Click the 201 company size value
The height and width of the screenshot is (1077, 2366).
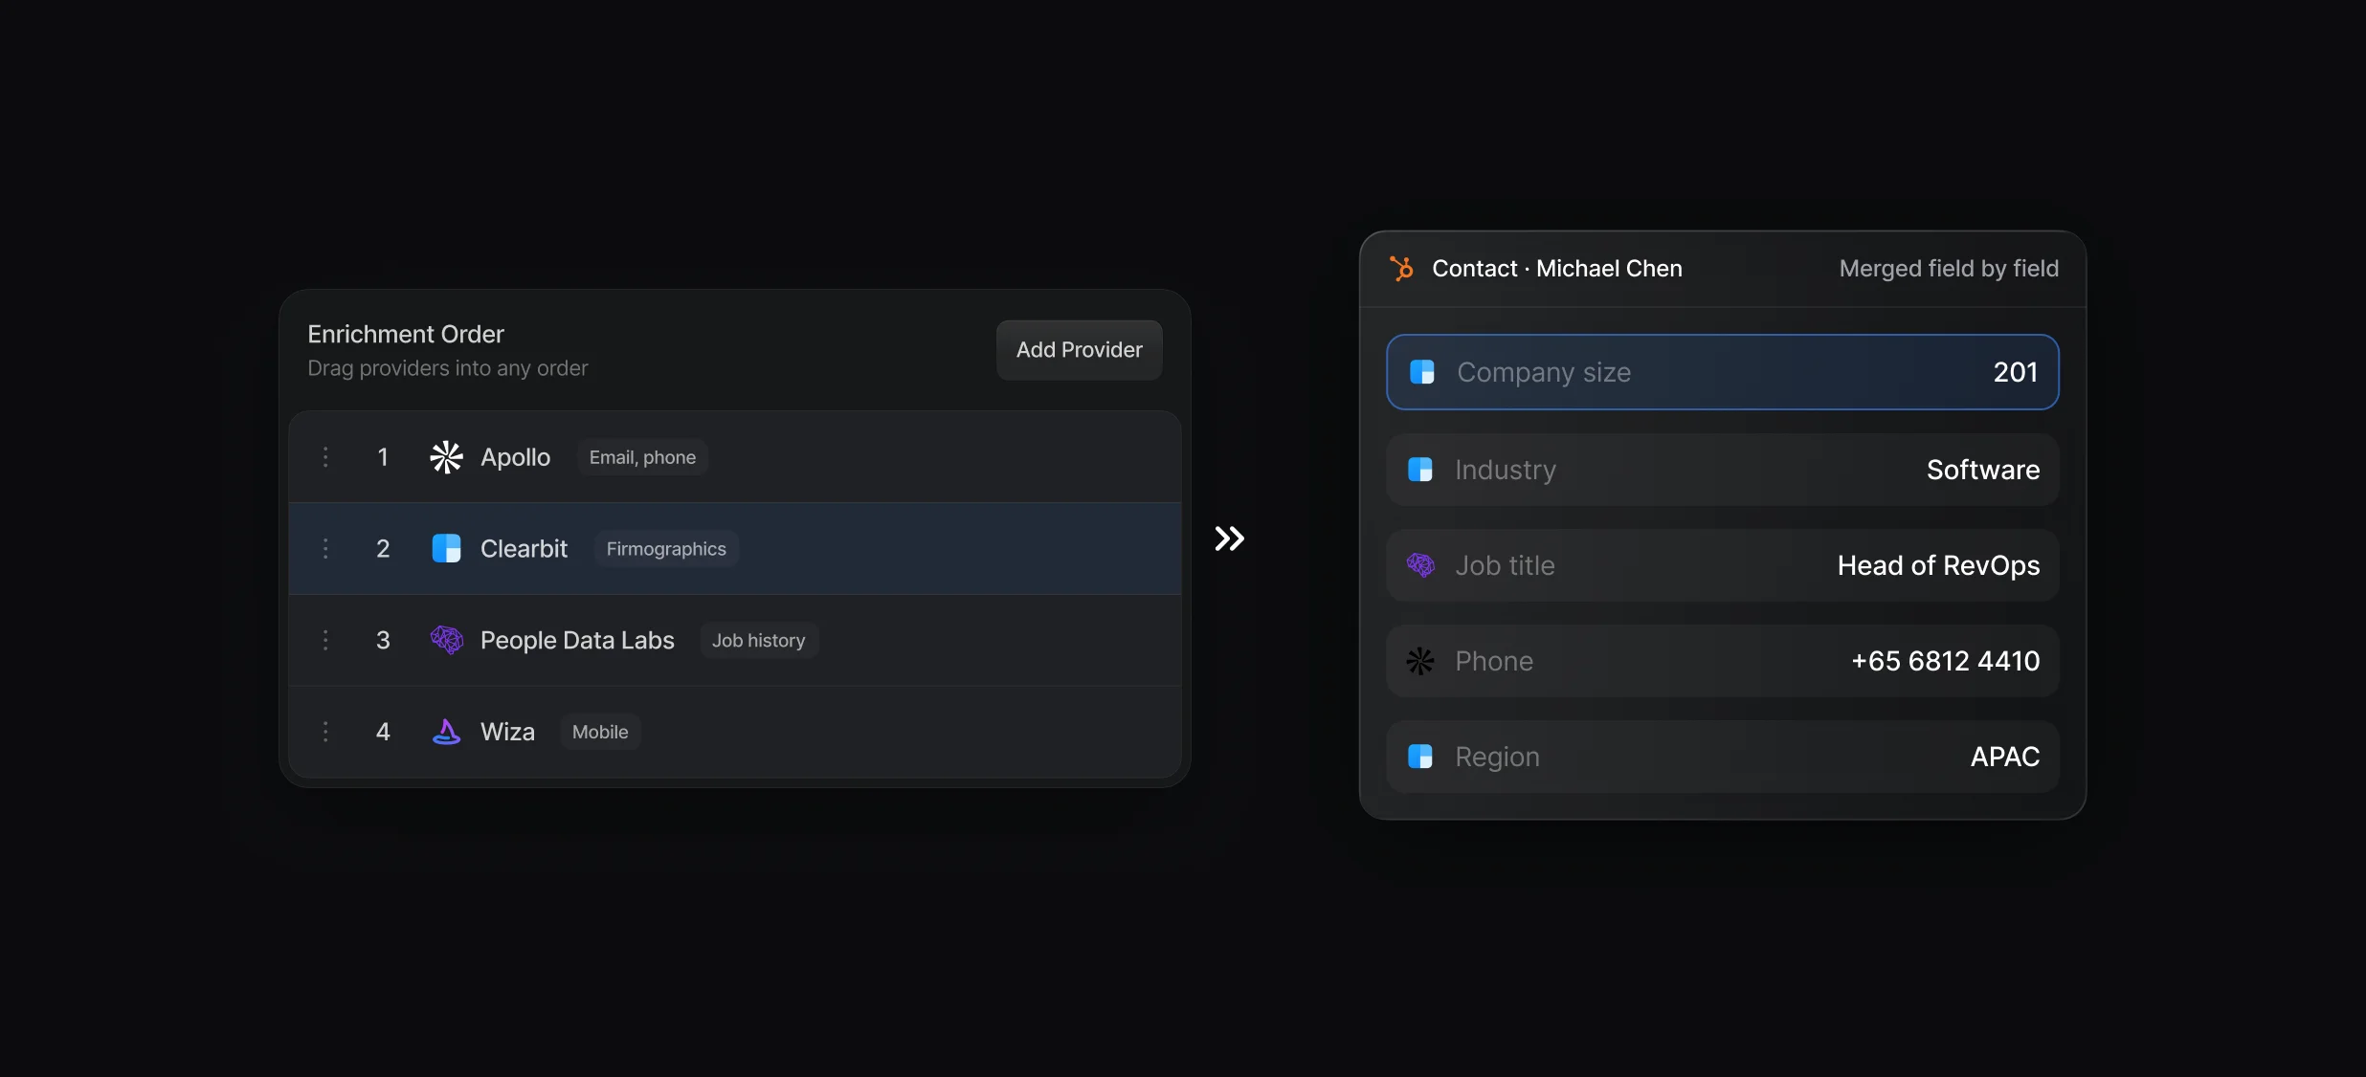2016,372
